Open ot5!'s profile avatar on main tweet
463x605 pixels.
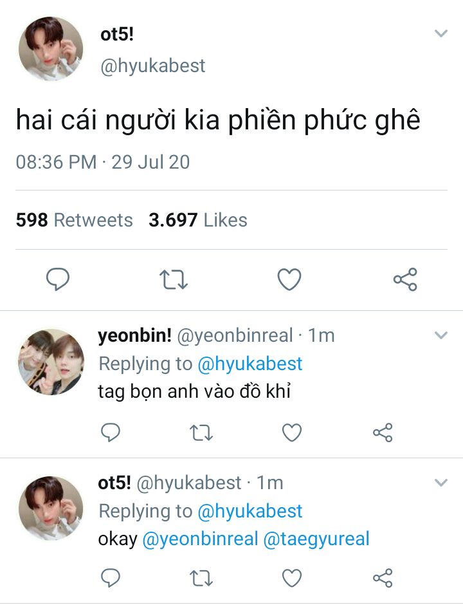point(51,50)
